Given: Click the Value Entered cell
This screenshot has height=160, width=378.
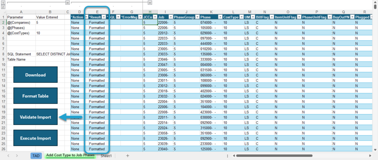Looking at the screenshot, I should tap(50, 17).
